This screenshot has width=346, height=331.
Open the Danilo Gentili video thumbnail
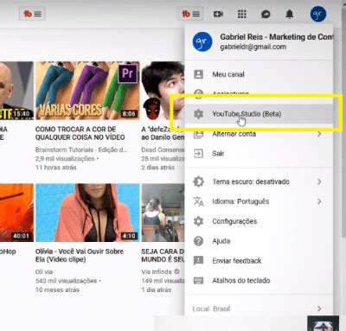[163, 91]
